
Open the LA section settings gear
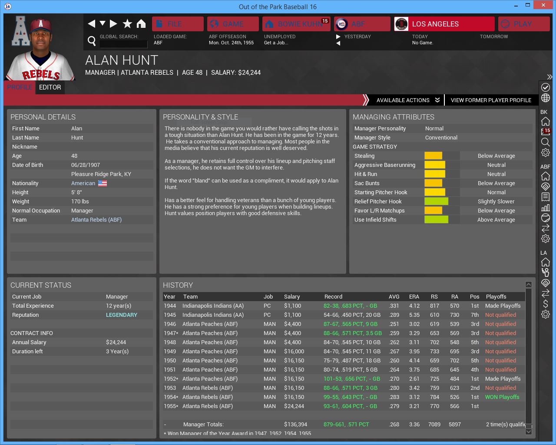546,314
